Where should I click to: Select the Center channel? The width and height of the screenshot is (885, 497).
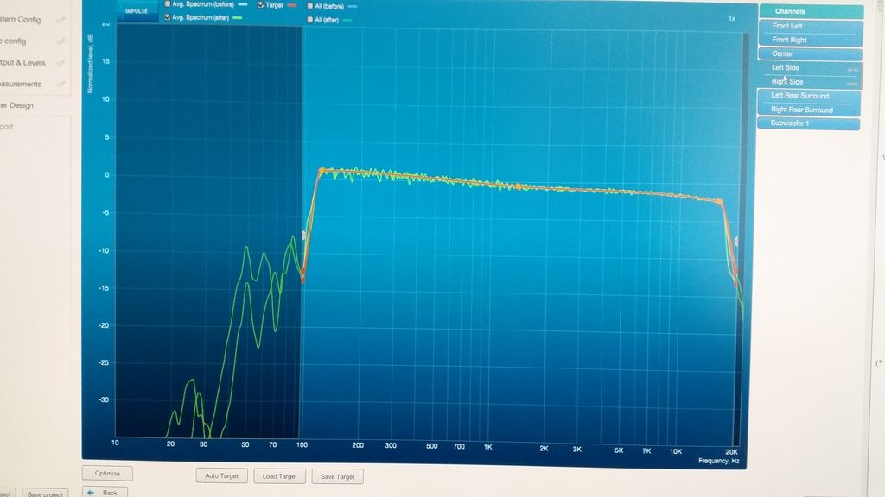[810, 54]
